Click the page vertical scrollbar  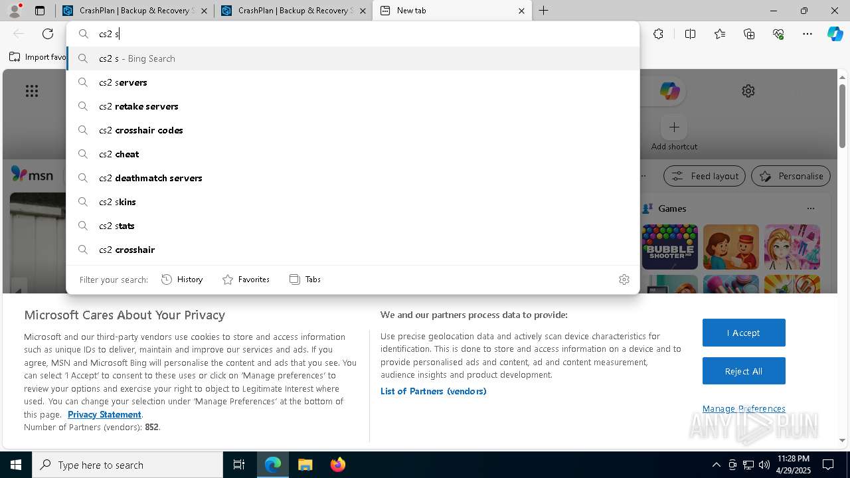point(842,117)
